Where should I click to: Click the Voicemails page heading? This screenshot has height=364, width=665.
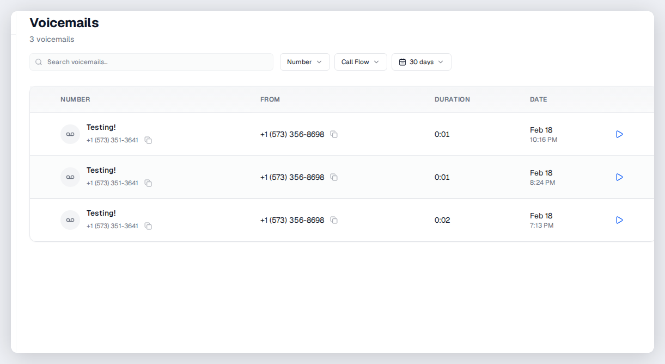(64, 23)
